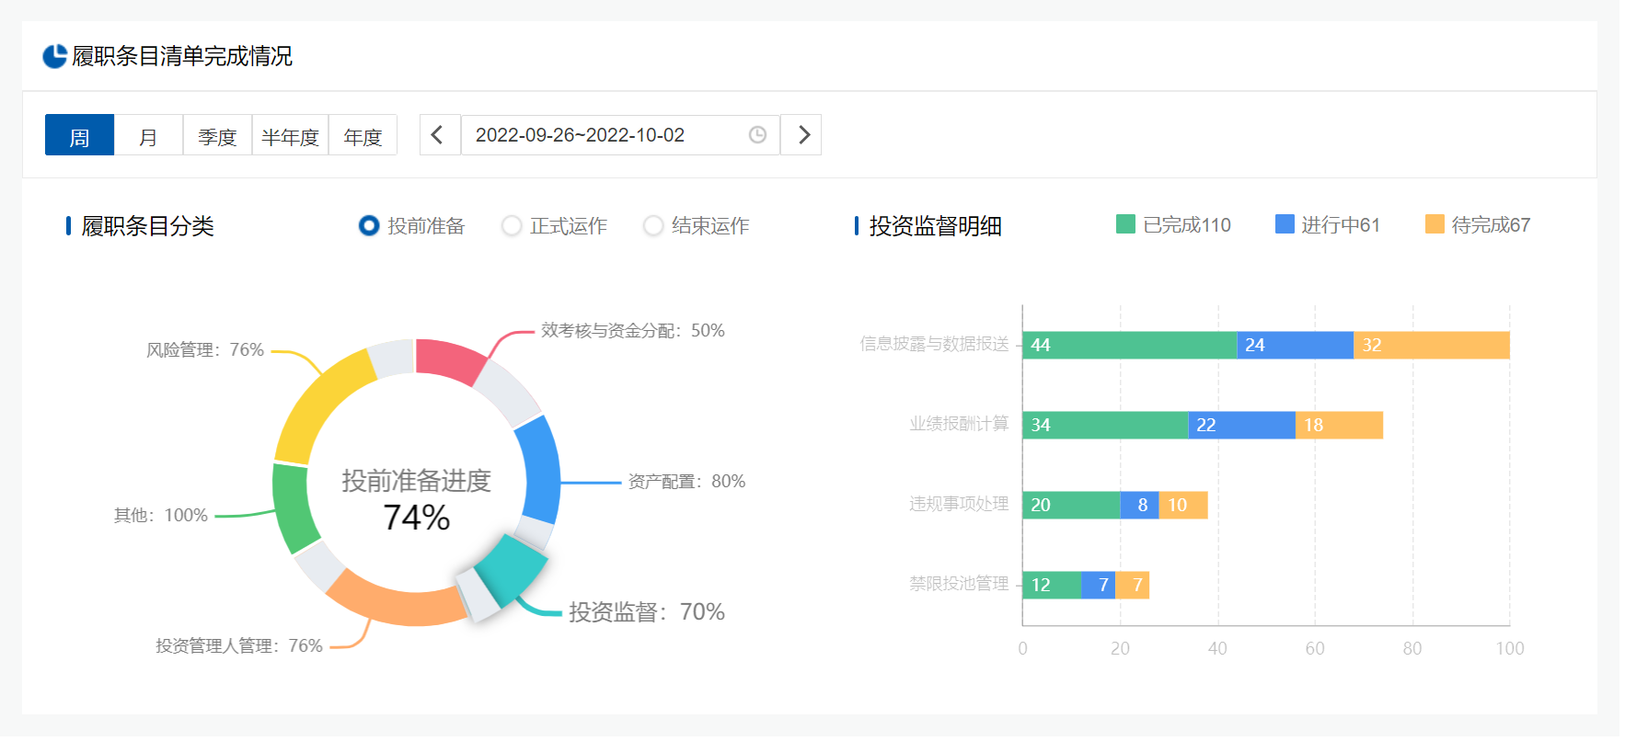Go to next week with right arrow
This screenshot has width=1625, height=741.
point(801,135)
